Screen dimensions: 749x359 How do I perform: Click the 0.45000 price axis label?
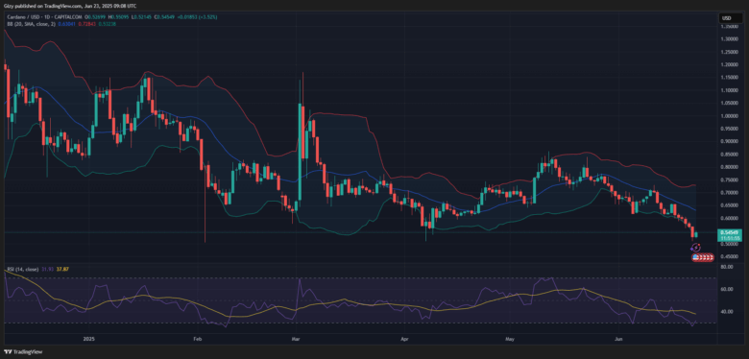(730, 257)
